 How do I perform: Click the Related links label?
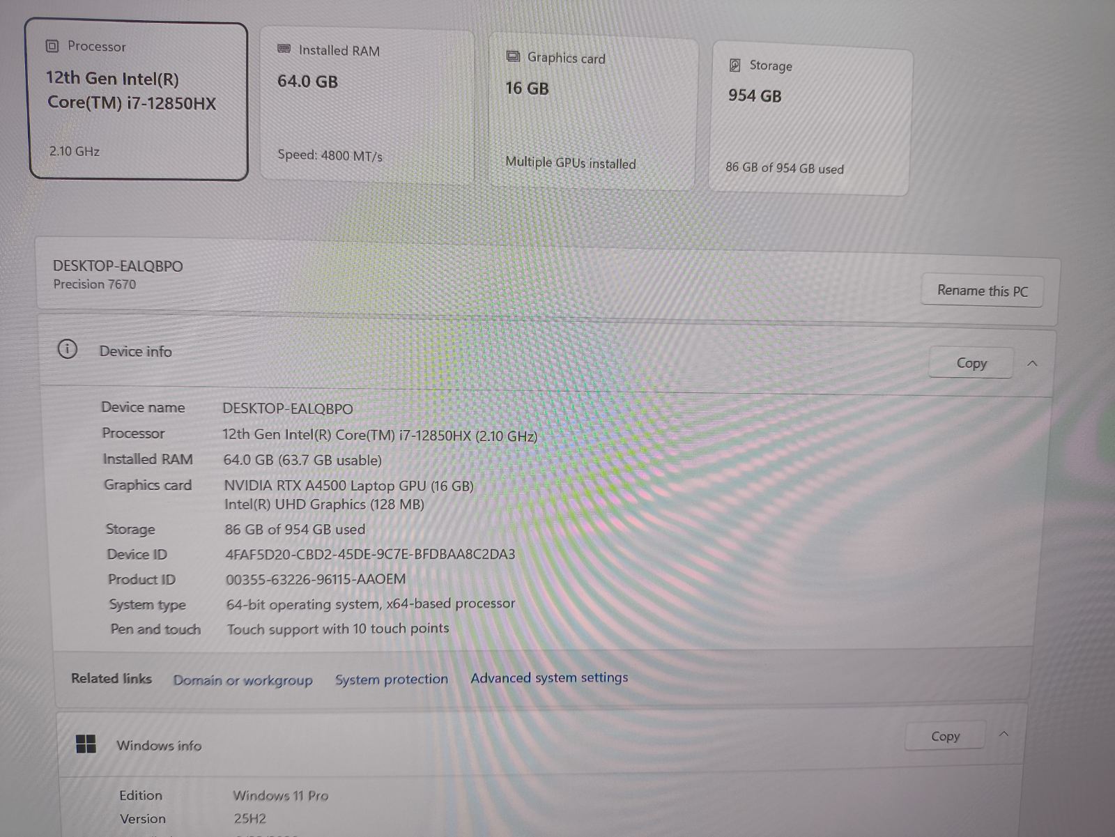[x=111, y=678]
